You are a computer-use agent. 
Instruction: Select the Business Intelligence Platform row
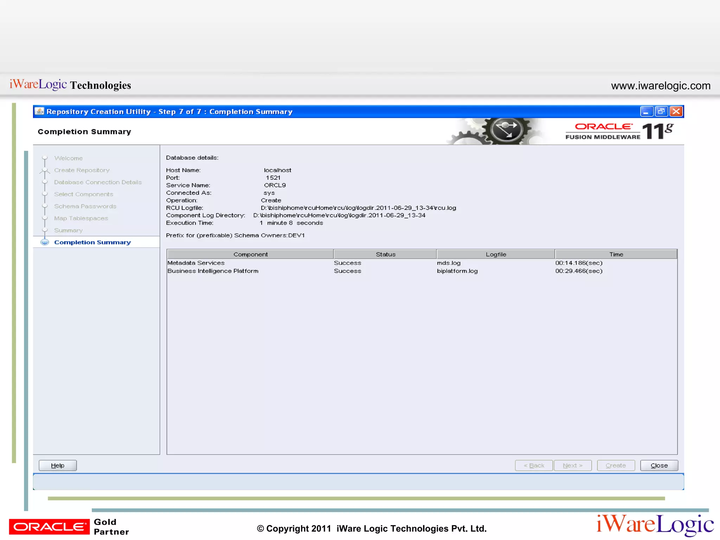213,271
